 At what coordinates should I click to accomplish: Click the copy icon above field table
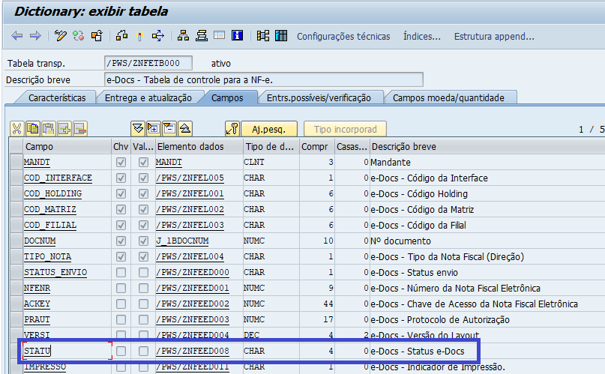coord(34,128)
